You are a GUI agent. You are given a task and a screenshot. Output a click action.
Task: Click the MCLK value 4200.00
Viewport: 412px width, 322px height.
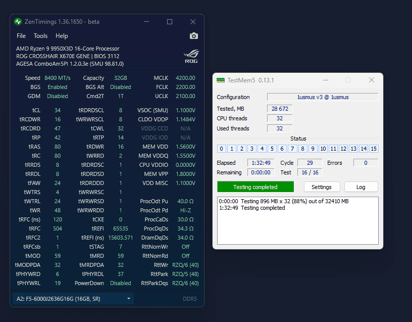coord(185,78)
